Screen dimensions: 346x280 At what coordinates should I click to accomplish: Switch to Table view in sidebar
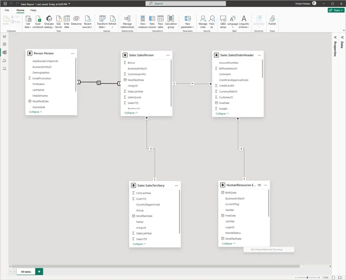4,44
